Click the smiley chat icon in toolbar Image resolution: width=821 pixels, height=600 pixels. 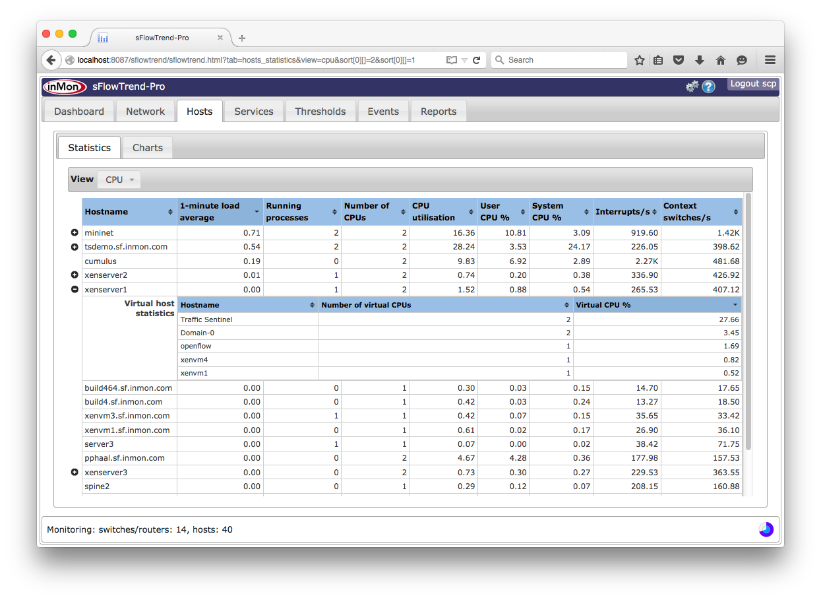742,60
